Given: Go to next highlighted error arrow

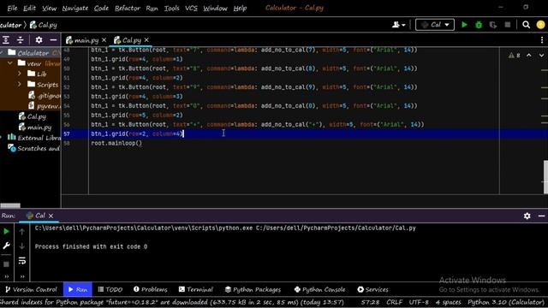Looking at the screenshot, I should [541, 56].
